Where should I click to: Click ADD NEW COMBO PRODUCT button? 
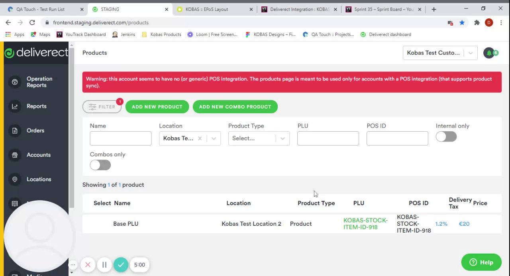tap(235, 106)
